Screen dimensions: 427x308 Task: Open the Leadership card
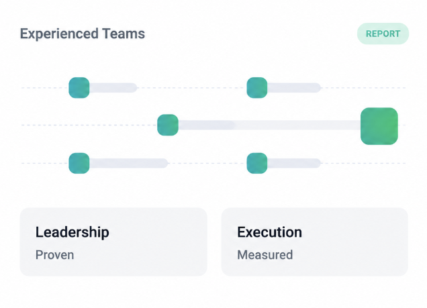113,242
